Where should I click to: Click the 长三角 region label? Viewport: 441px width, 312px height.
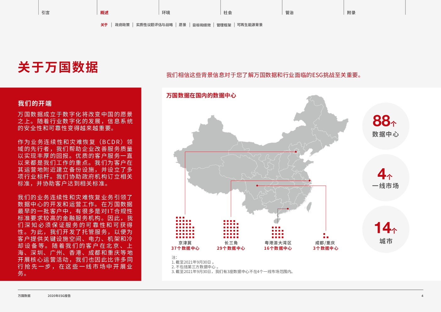[231, 243]
